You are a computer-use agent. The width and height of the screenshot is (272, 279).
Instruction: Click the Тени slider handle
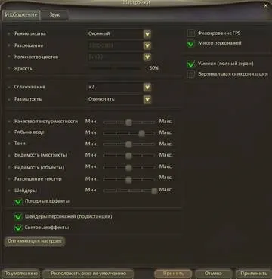click(128, 144)
